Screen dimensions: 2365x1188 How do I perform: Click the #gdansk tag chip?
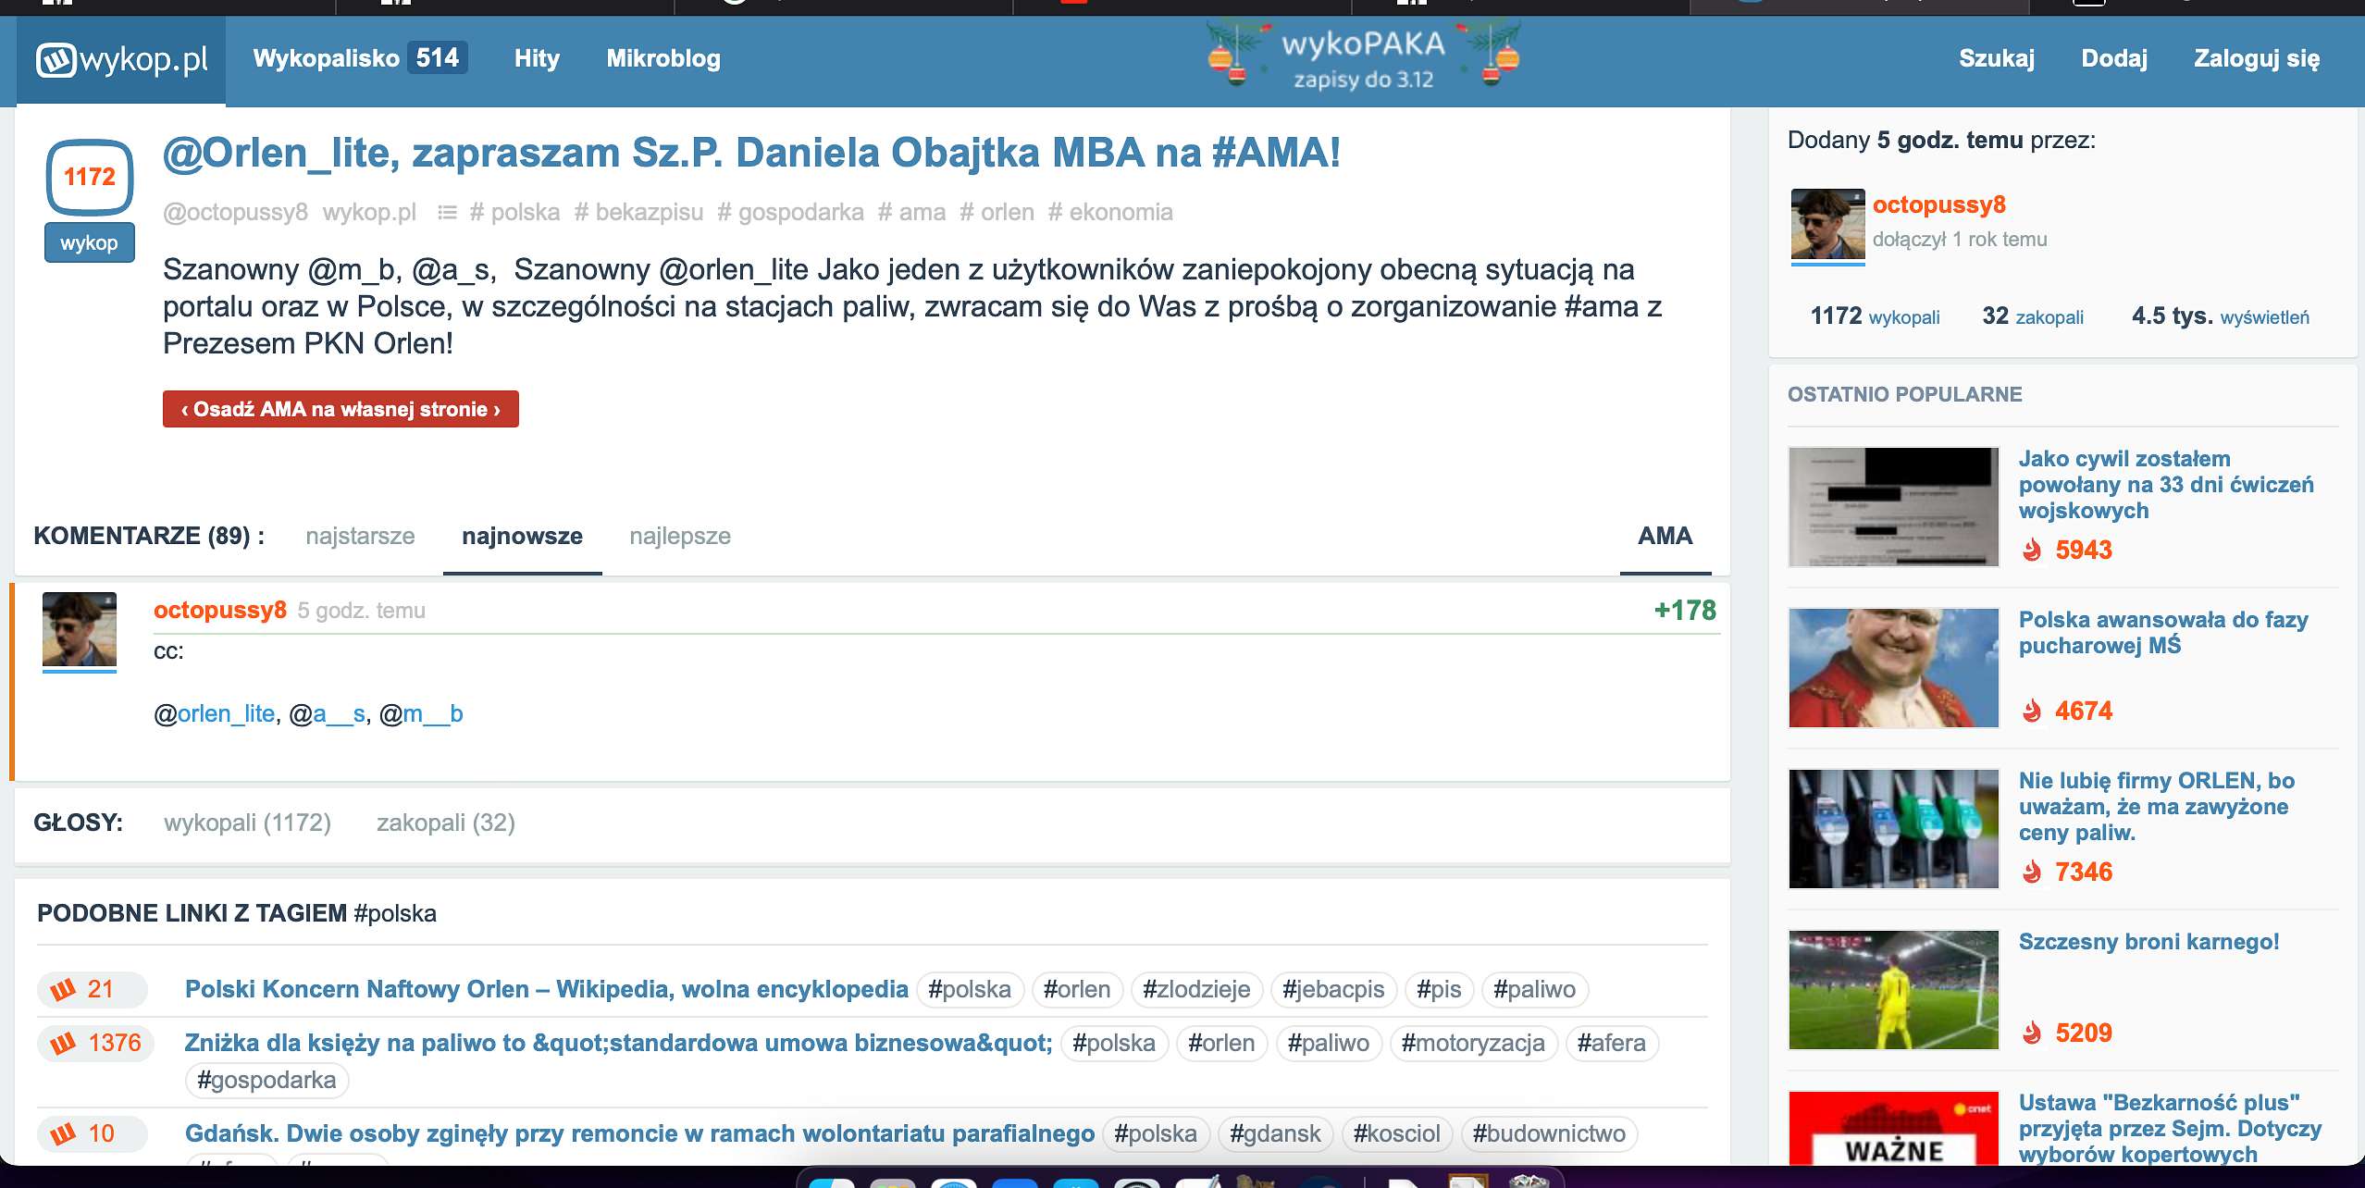click(1275, 1133)
